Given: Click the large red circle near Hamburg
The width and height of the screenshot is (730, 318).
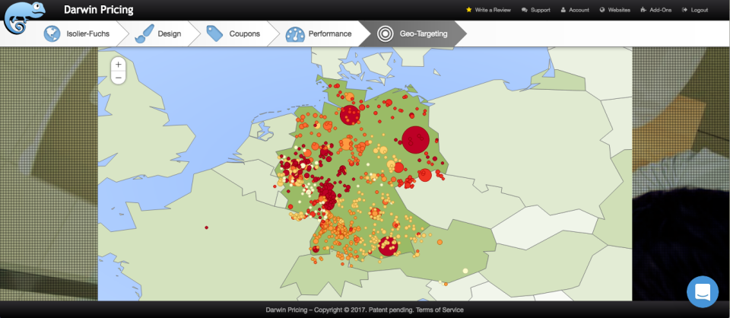Looking at the screenshot, I should click(x=350, y=115).
